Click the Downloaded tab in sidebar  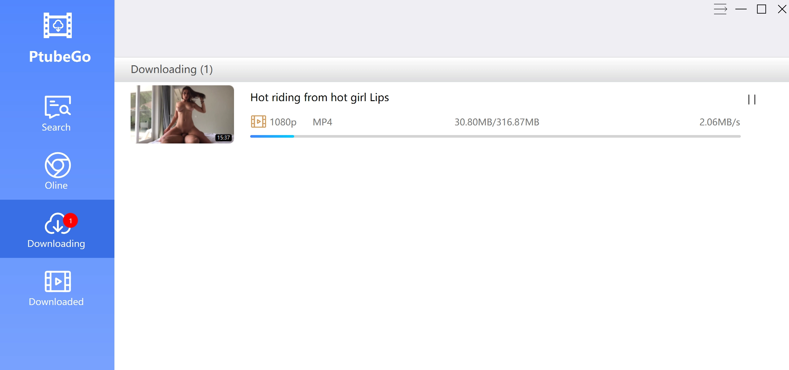coord(56,288)
